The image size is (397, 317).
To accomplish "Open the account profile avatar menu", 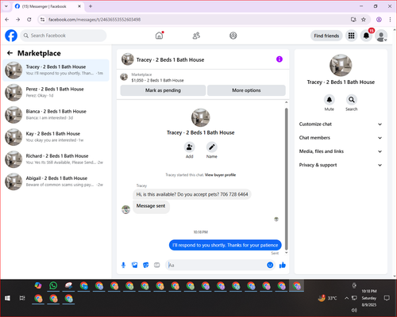I will click(381, 36).
